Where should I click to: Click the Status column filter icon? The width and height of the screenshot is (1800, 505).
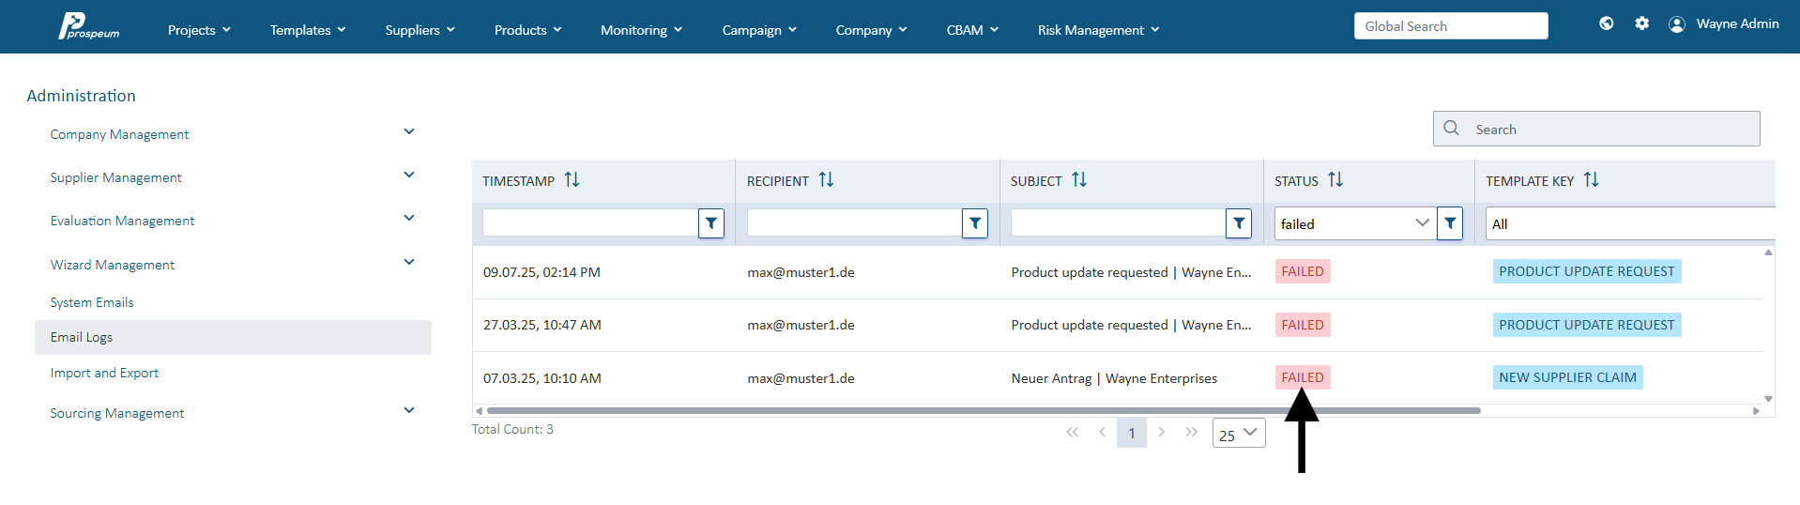[1450, 223]
